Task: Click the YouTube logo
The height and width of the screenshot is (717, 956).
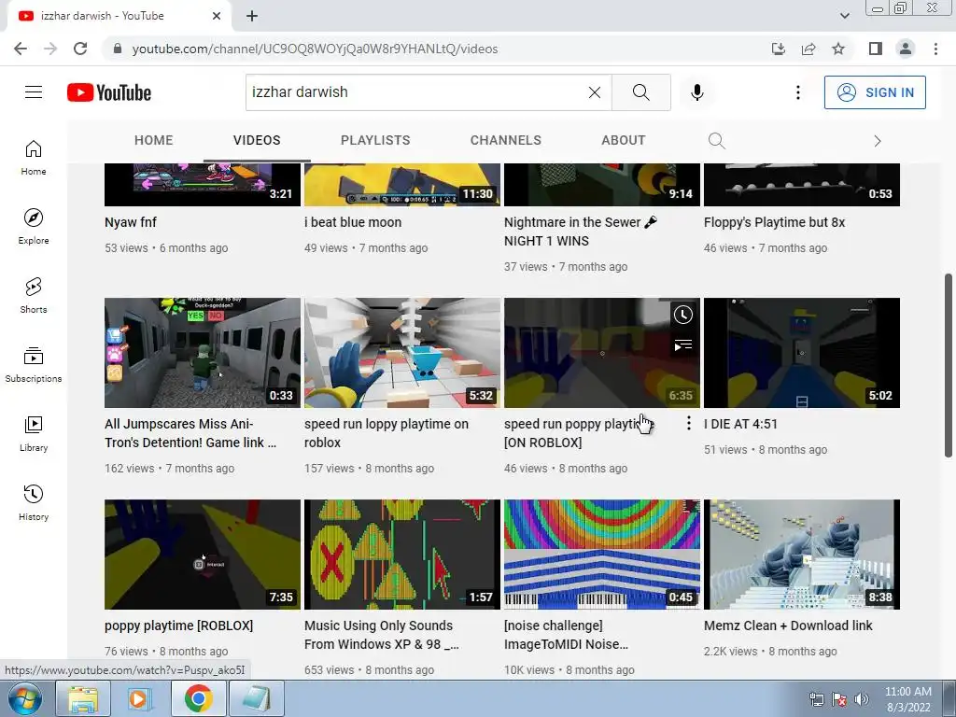Action: [109, 92]
